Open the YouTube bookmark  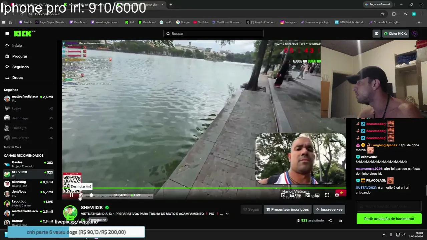(201, 22)
